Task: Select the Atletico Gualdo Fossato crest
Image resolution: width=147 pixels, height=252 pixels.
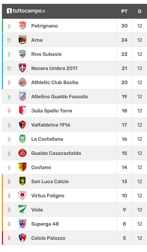Action: click(22, 96)
